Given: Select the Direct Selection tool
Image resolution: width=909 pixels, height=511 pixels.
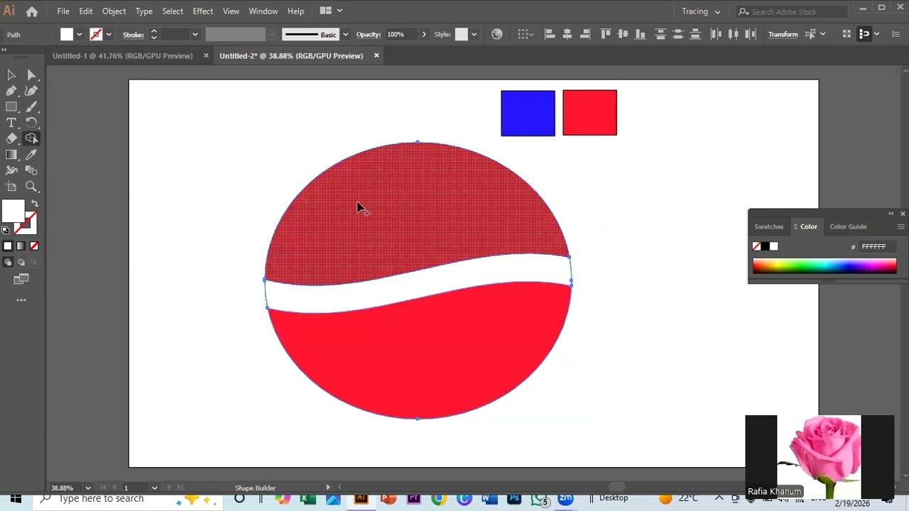Looking at the screenshot, I should (x=31, y=75).
